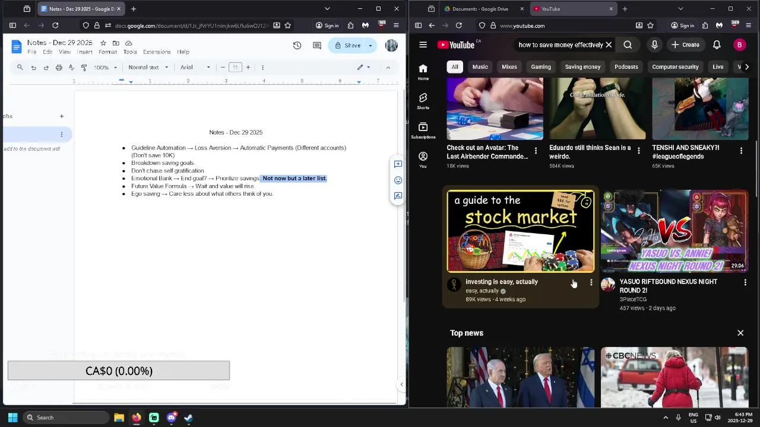The height and width of the screenshot is (427, 760).
Task: Open YouTube notifications bell
Action: point(717,44)
